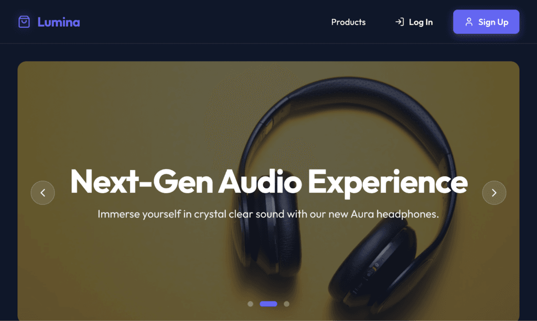Click the Next-Gen Audio Experience heading

click(269, 182)
